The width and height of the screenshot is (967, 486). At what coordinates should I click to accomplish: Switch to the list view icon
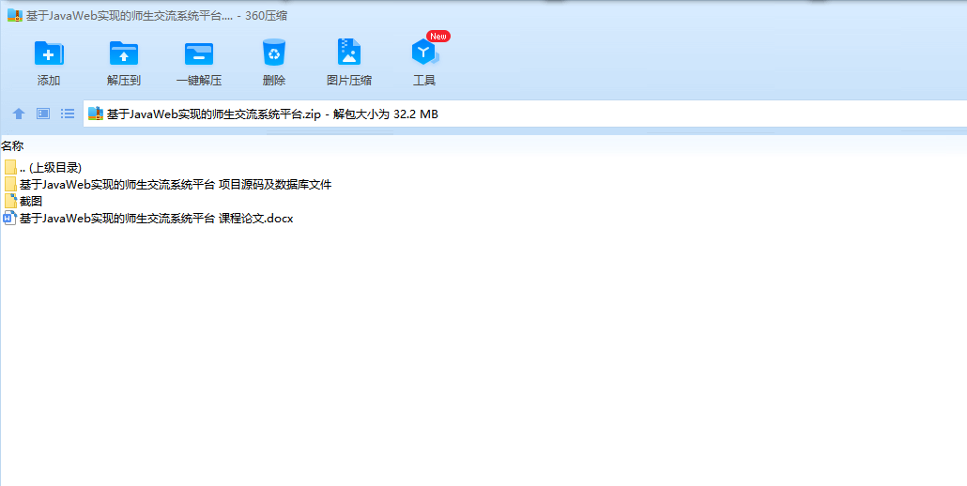(68, 114)
